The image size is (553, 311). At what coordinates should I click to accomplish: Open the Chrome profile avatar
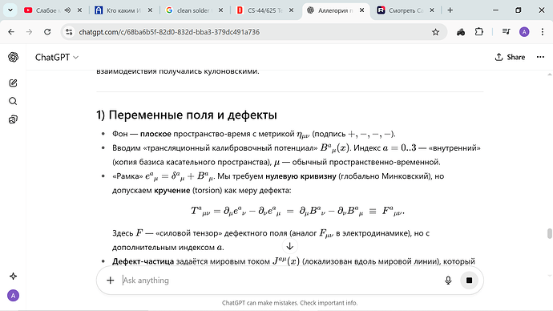(524, 32)
